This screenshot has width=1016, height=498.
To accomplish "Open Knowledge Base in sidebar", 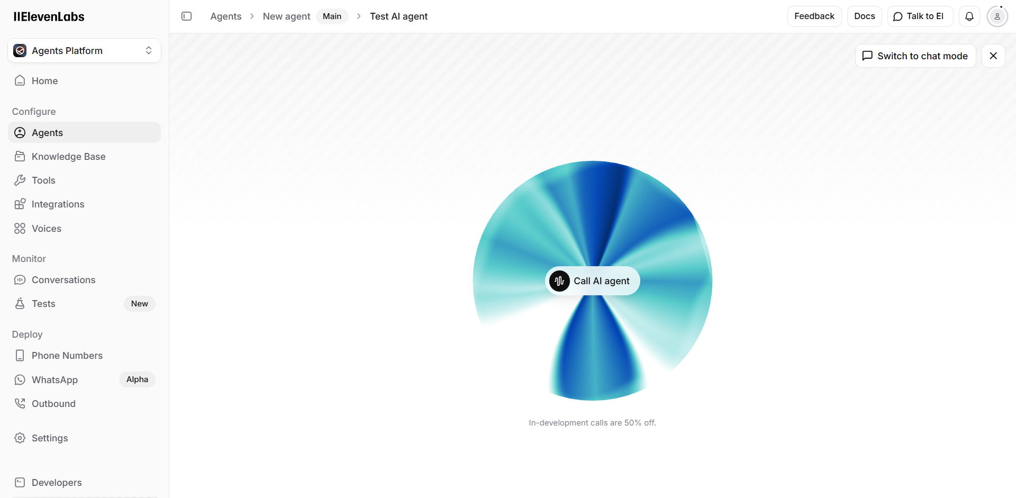I will coord(84,156).
